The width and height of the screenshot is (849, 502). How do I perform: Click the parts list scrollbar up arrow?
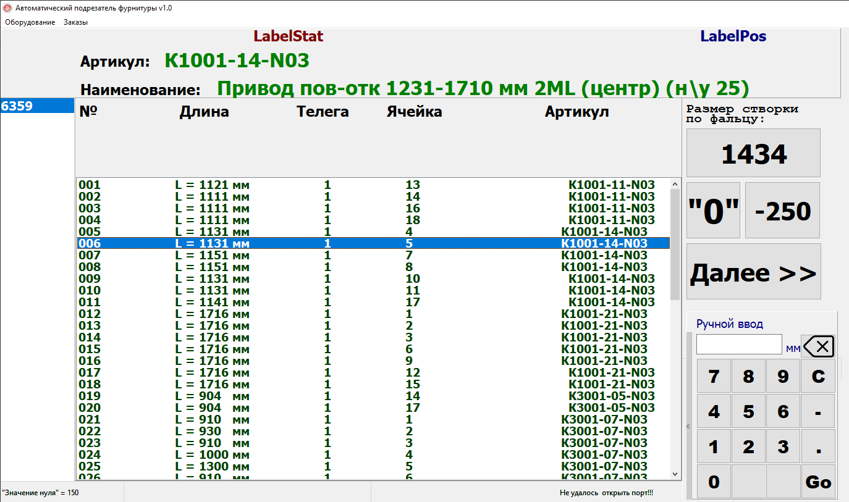(x=675, y=184)
